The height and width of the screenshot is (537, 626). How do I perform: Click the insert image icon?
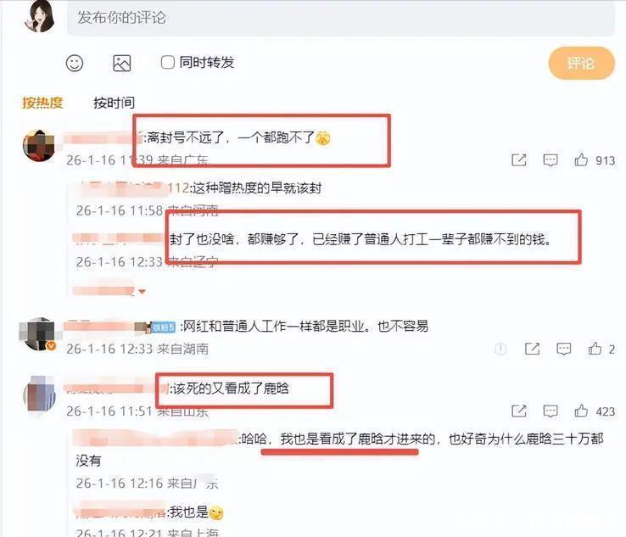coord(122,63)
